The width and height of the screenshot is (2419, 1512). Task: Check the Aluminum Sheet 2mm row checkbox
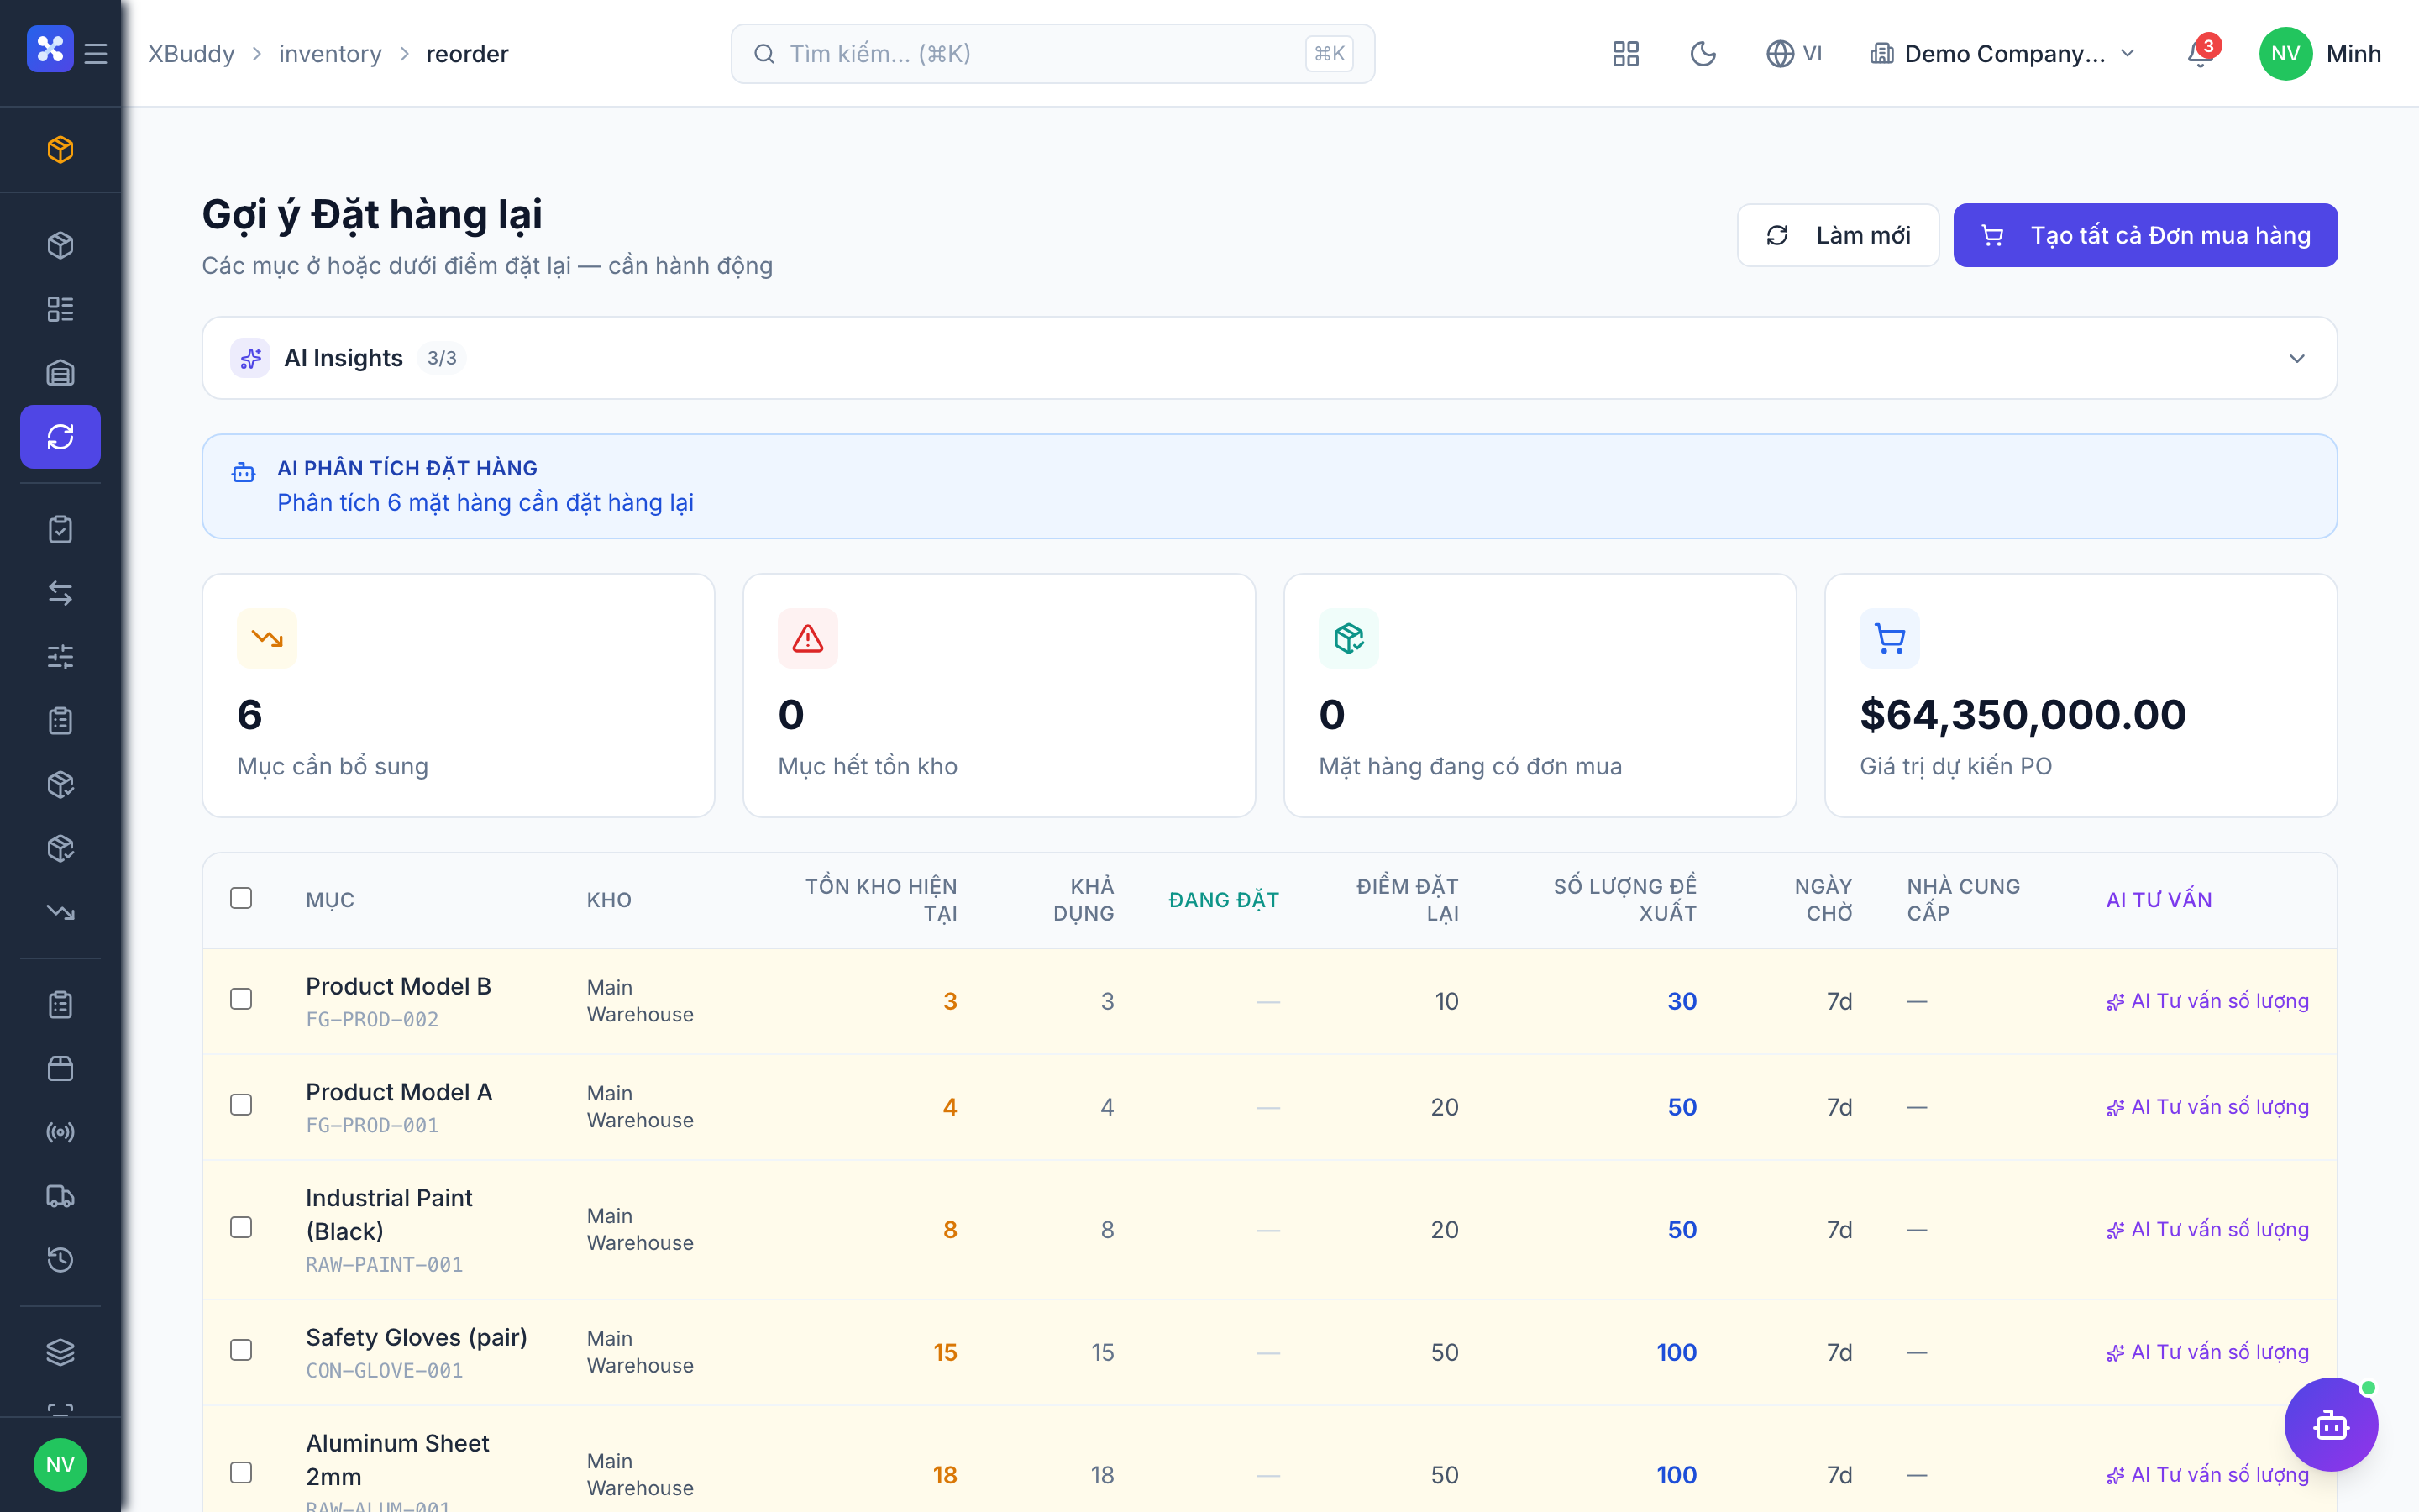point(241,1473)
